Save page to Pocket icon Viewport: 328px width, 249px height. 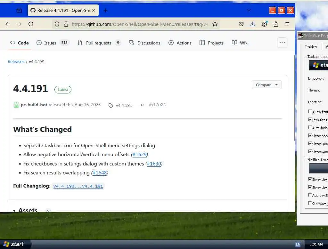[241, 24]
